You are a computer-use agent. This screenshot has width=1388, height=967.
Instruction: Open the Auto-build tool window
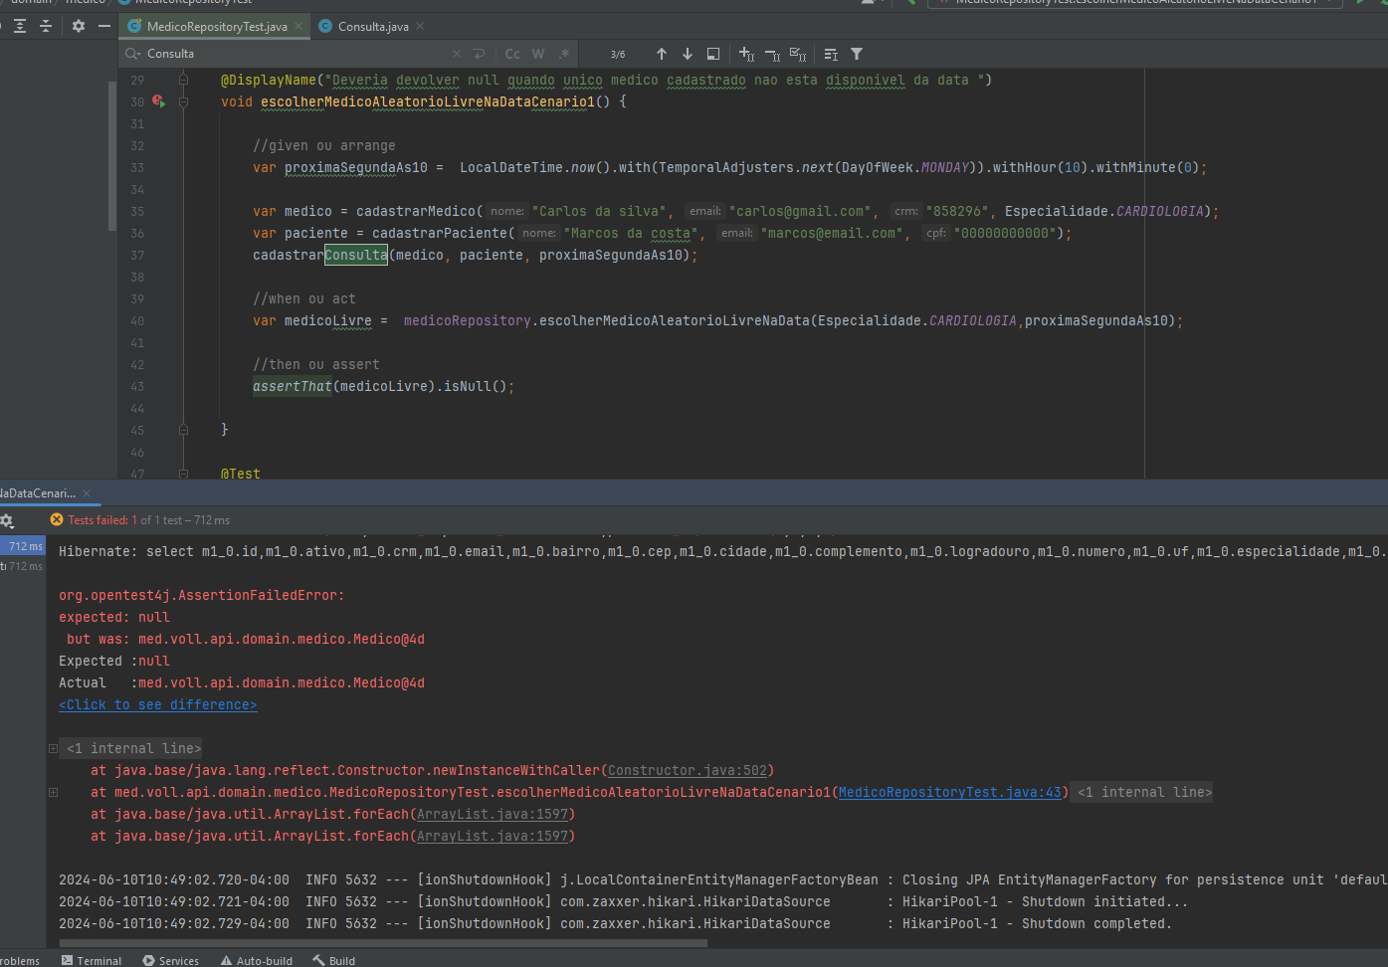(256, 960)
